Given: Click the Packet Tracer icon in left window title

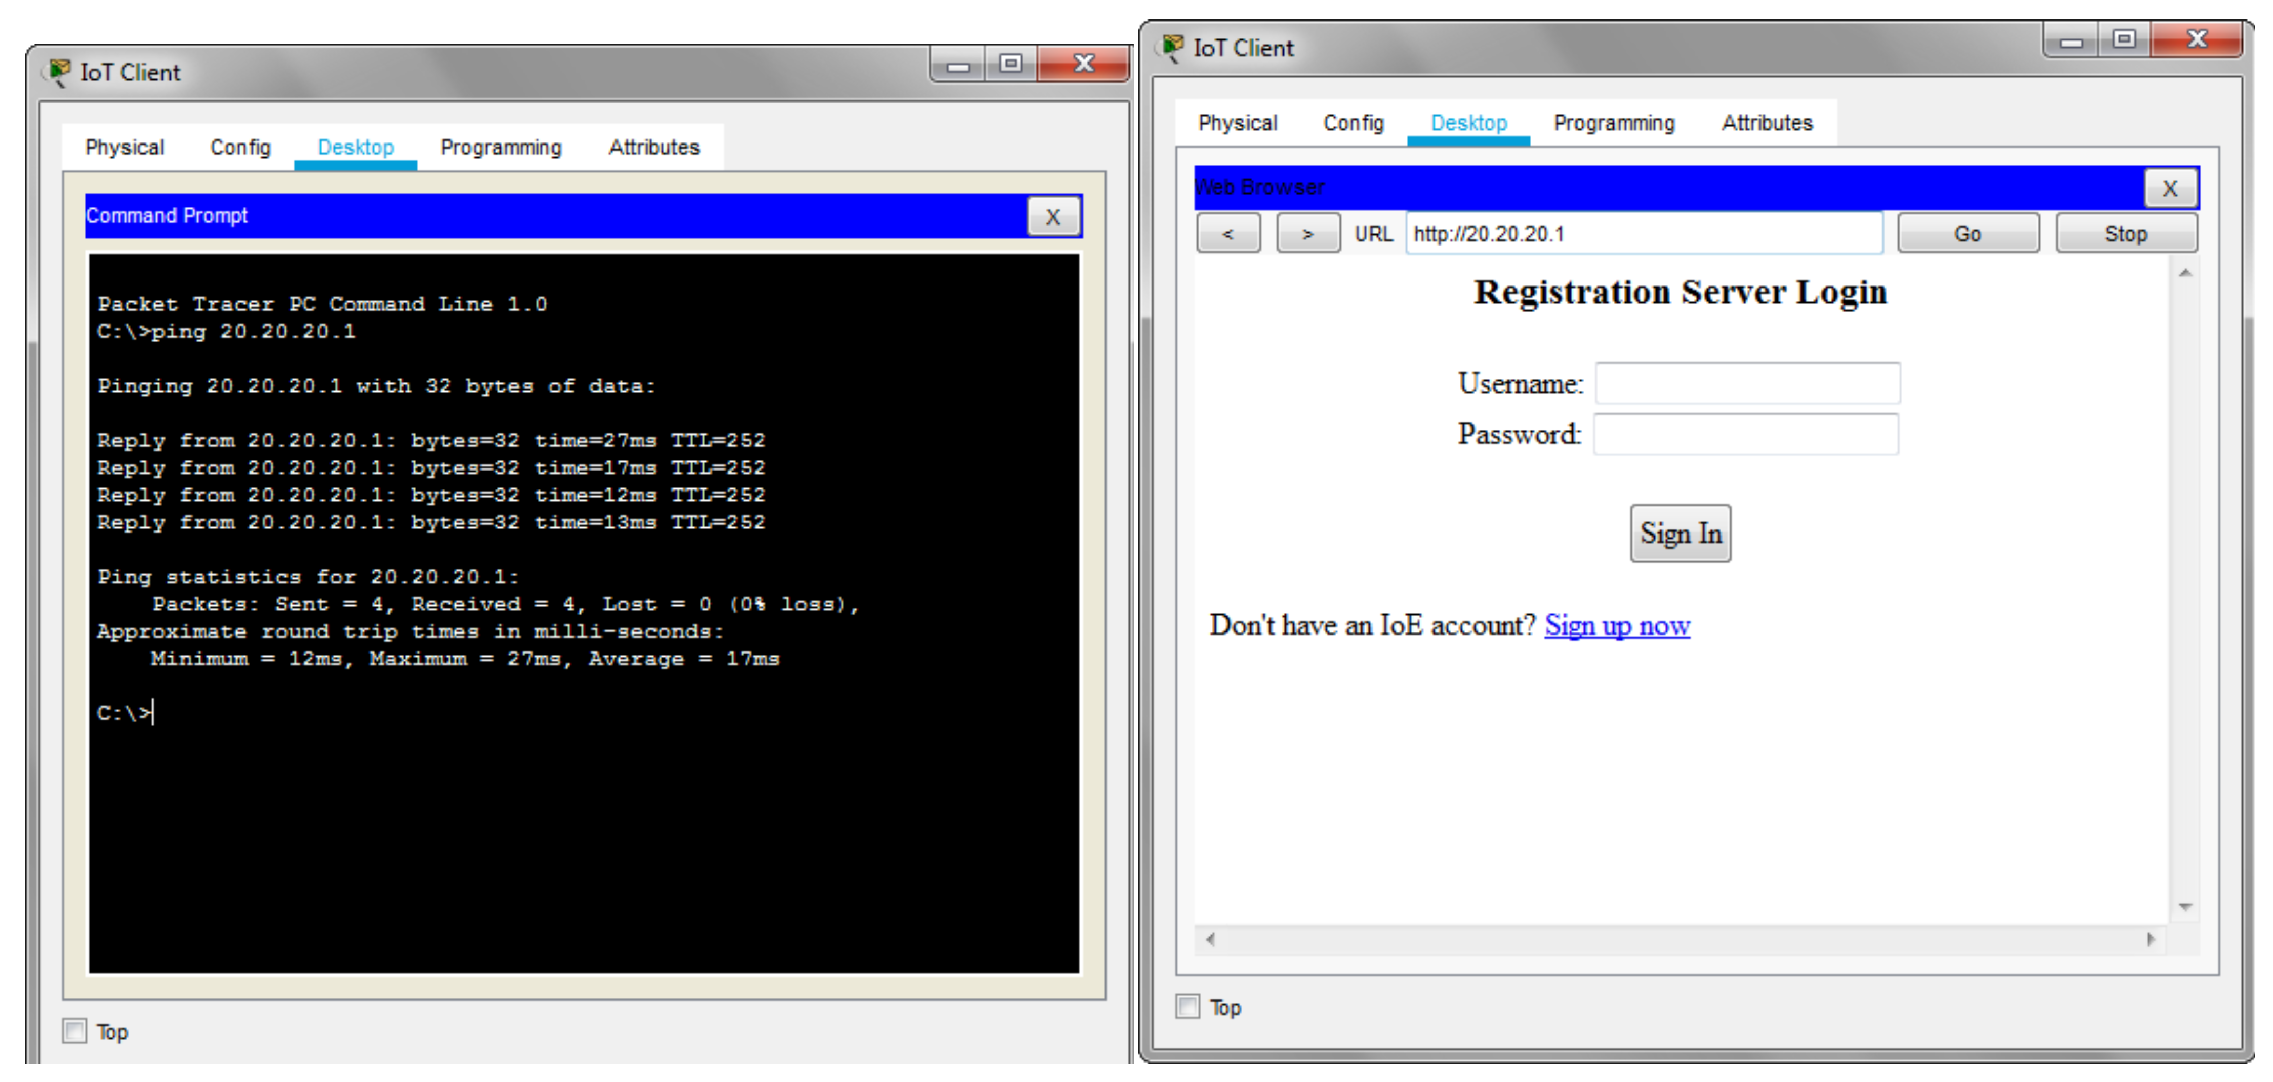Looking at the screenshot, I should pos(59,72).
